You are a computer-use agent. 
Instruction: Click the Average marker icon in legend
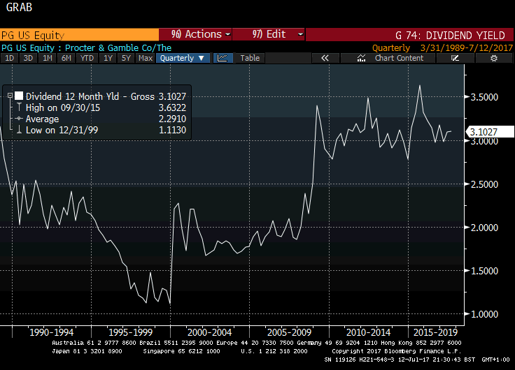pos(18,119)
